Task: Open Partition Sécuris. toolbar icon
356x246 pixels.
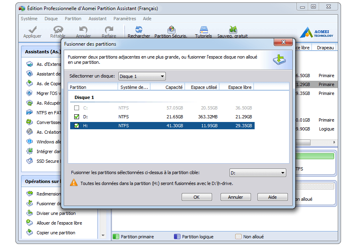Action: 171,29
